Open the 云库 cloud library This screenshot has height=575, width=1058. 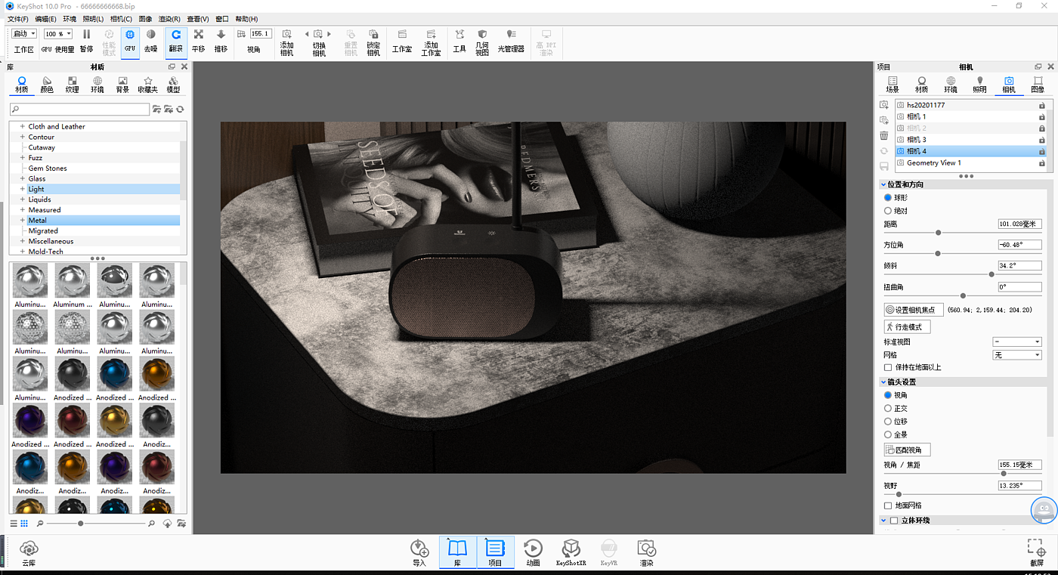tap(29, 552)
